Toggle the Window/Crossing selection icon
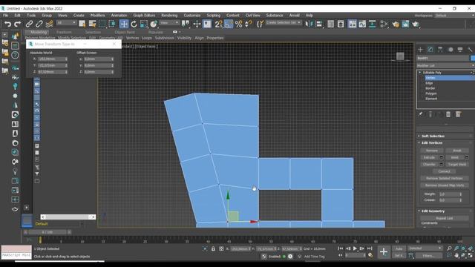Screen dimensions: 475x267 coord(112,24)
